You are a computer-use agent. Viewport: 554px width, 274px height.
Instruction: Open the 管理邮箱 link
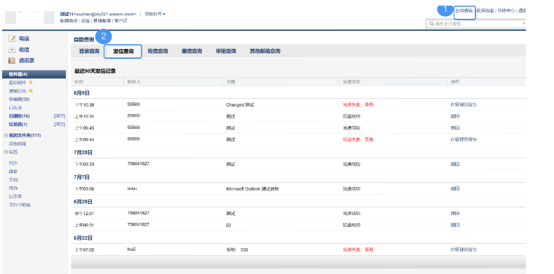click(102, 21)
